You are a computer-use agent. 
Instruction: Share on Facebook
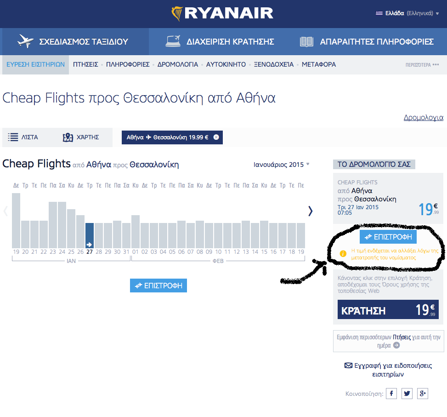391,394
